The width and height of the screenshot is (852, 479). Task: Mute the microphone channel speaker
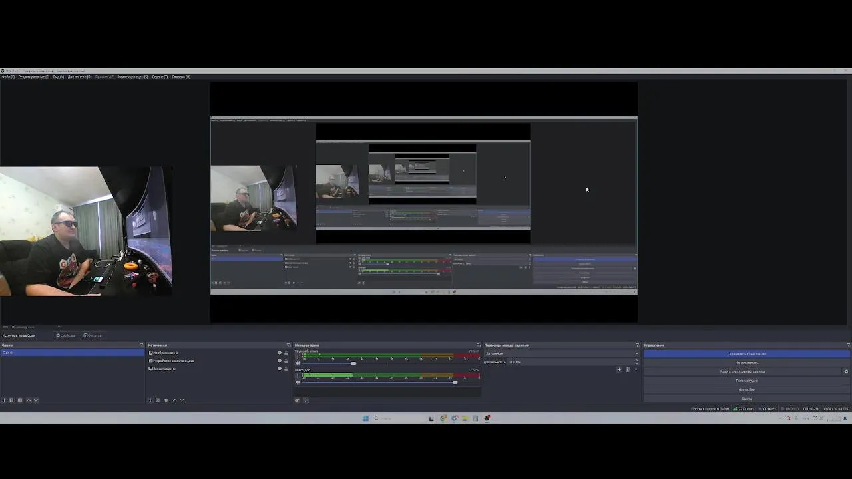pos(298,382)
